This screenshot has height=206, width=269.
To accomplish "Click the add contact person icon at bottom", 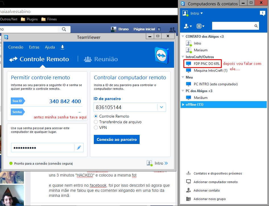I will (189, 190).
